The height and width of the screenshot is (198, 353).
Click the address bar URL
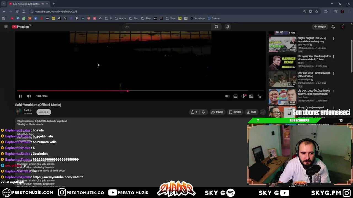(56, 12)
